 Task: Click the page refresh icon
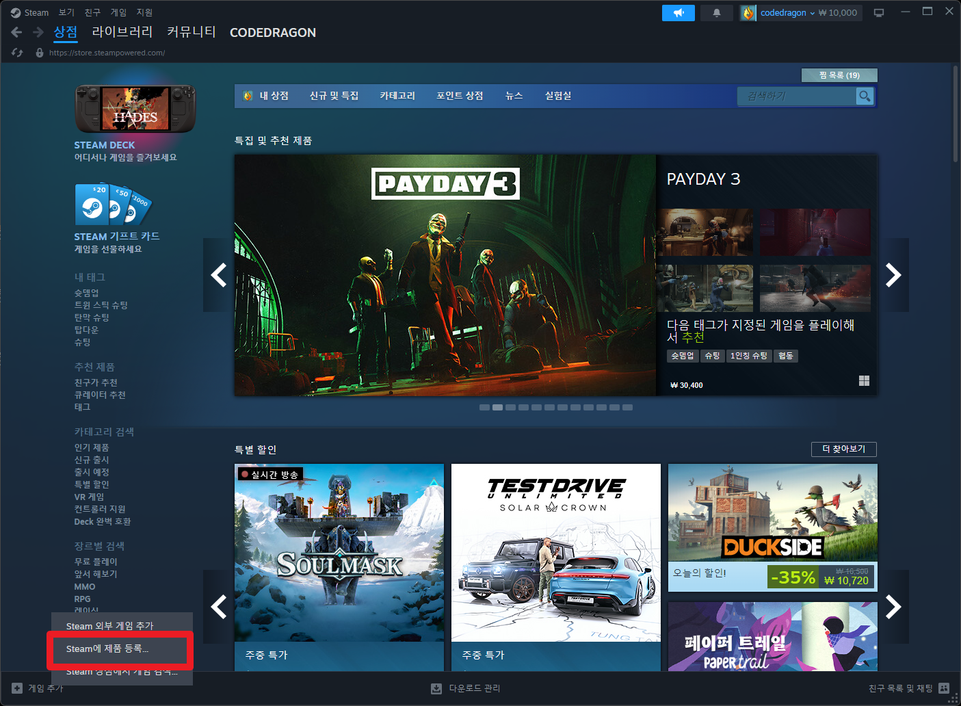pos(17,53)
